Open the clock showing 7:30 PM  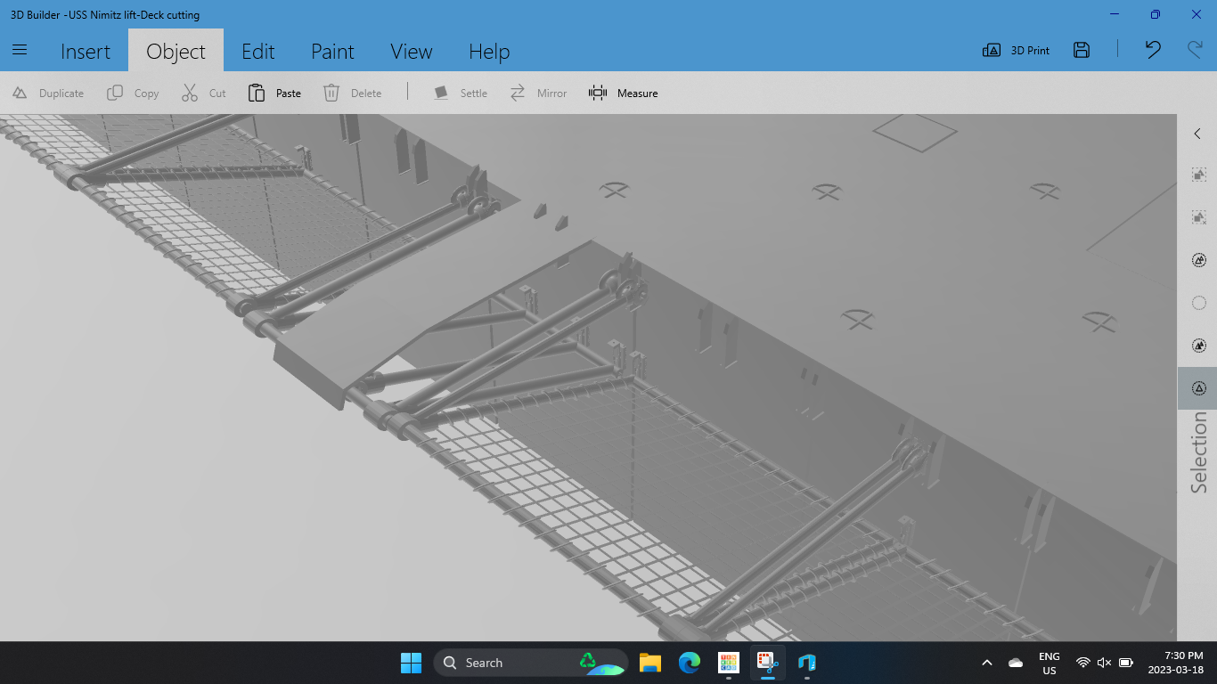coord(1176,663)
